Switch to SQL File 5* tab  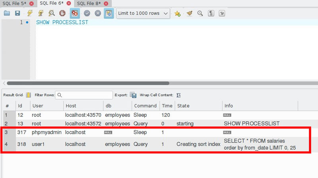click(x=14, y=4)
